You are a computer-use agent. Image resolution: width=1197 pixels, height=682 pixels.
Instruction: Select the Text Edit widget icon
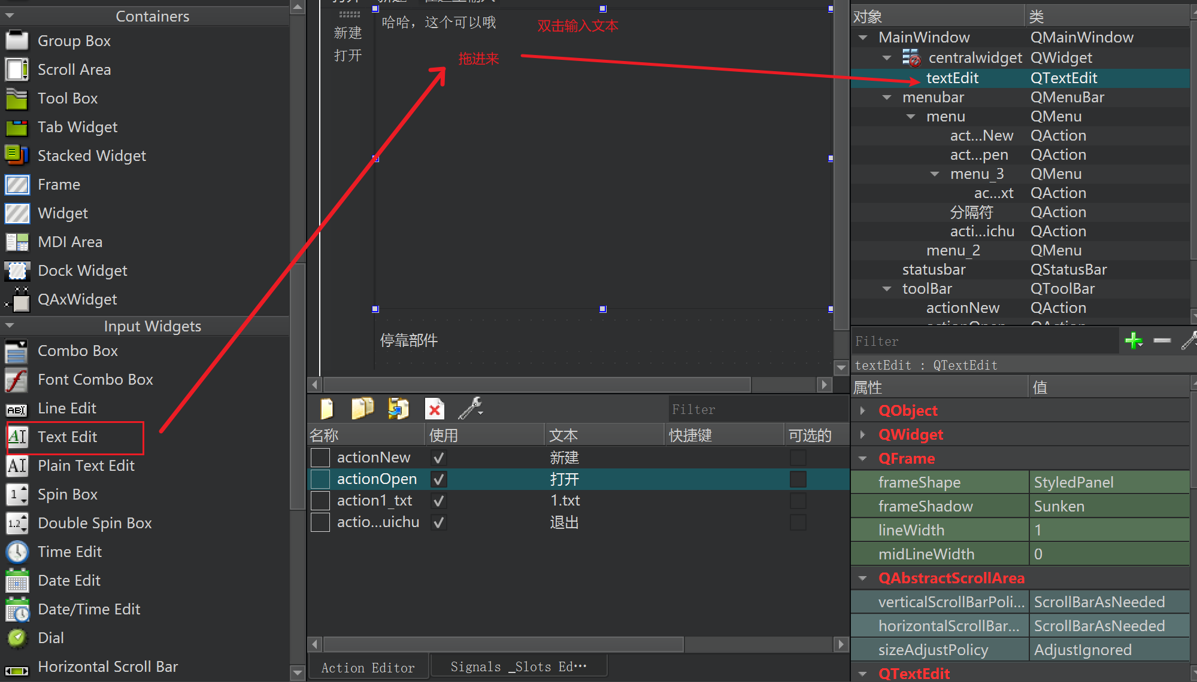pyautogui.click(x=17, y=437)
